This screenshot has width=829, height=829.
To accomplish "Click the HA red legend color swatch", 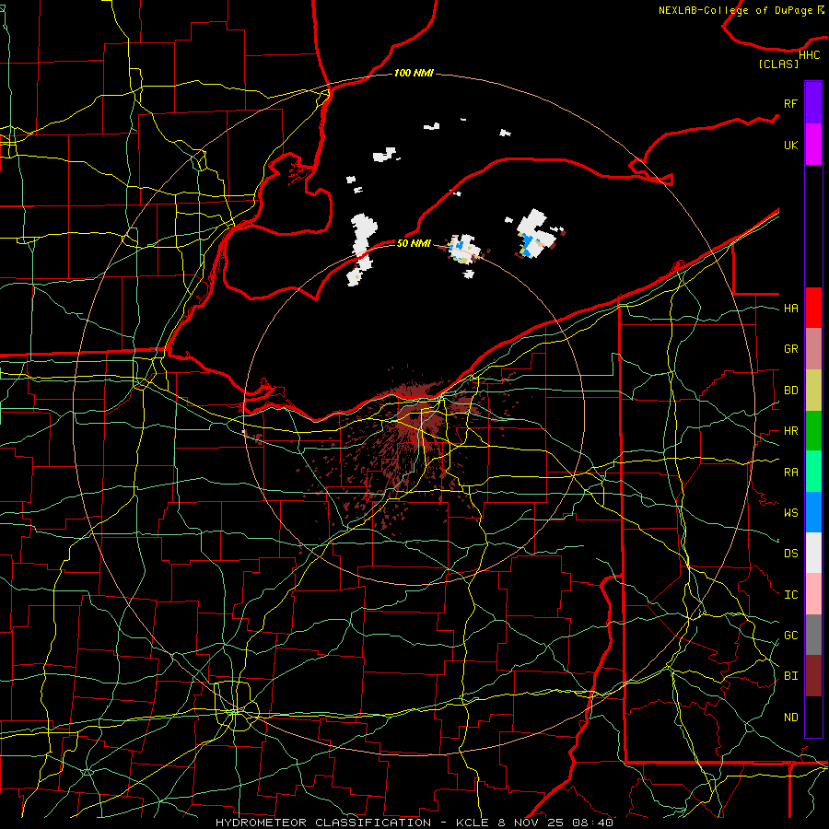I will pos(813,308).
